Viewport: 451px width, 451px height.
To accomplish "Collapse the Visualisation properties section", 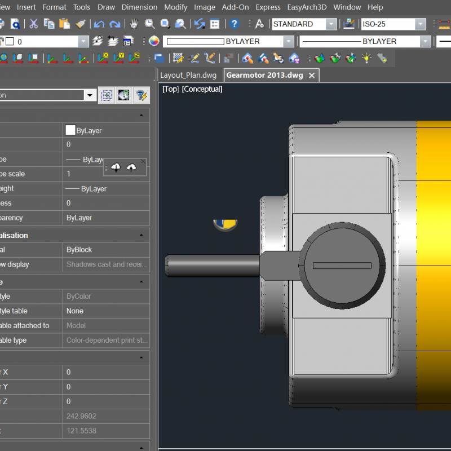I will pyautogui.click(x=140, y=235).
